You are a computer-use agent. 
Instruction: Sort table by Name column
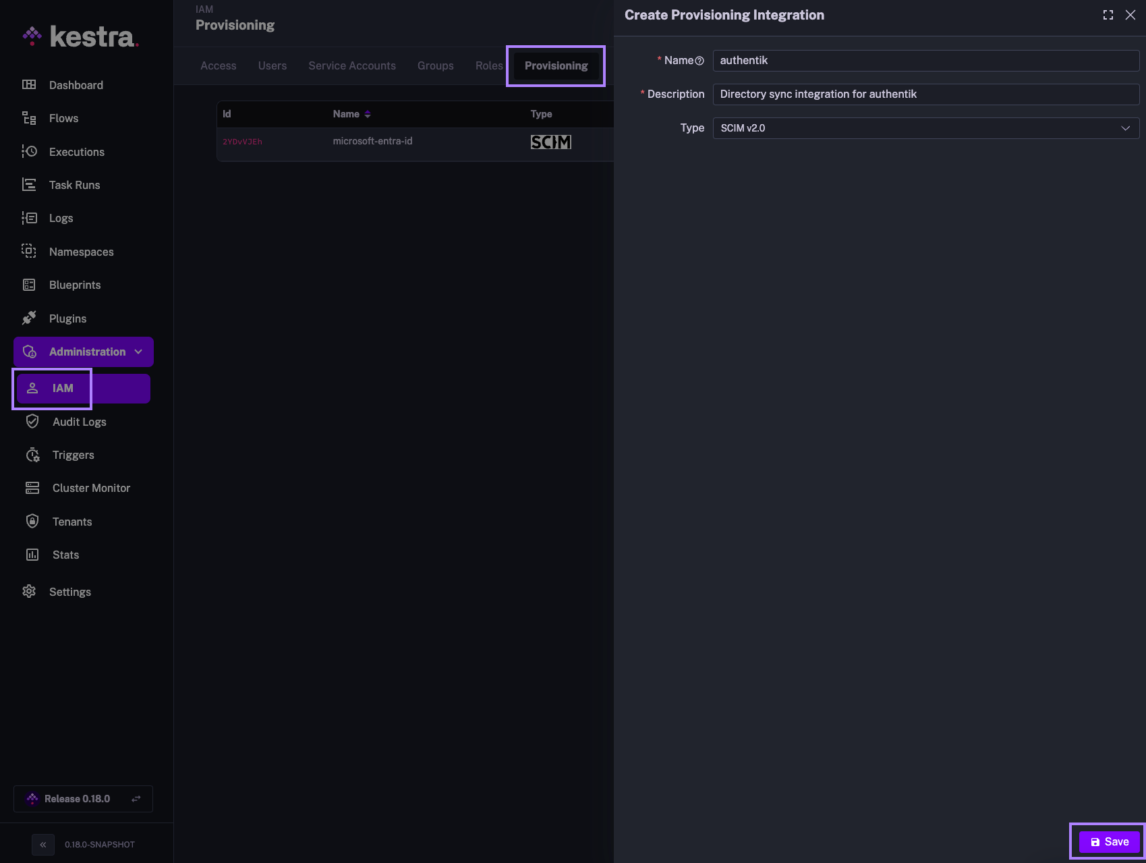tap(367, 115)
